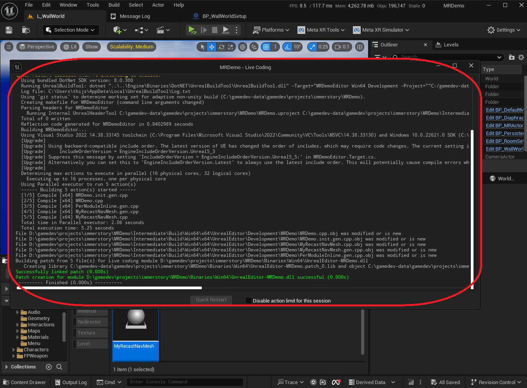Expand the Characters folder

click(13, 349)
